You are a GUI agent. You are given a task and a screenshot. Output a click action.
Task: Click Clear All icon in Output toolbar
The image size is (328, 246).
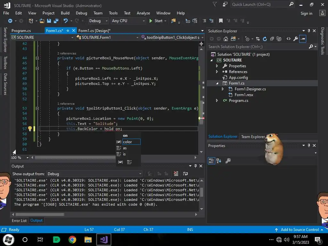[176, 174]
